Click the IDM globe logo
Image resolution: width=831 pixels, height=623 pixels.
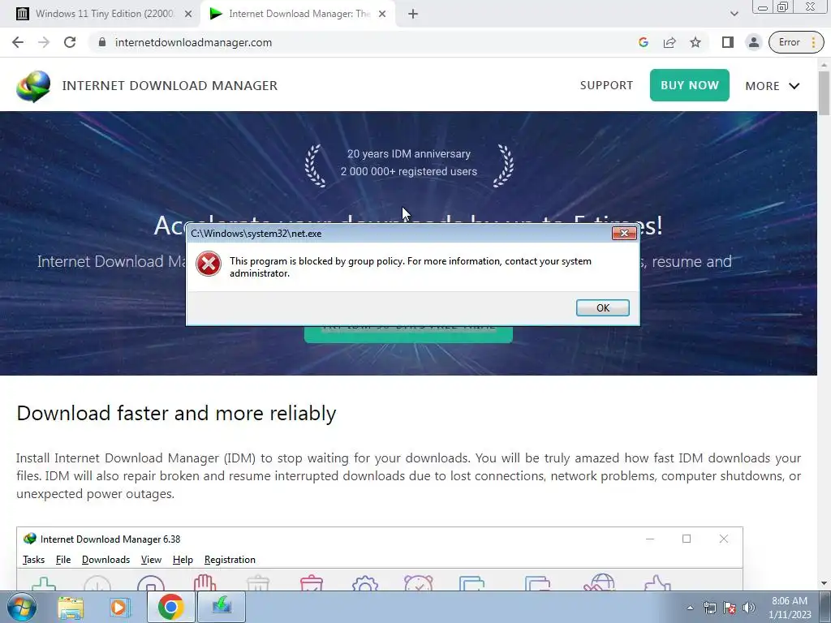pos(33,86)
